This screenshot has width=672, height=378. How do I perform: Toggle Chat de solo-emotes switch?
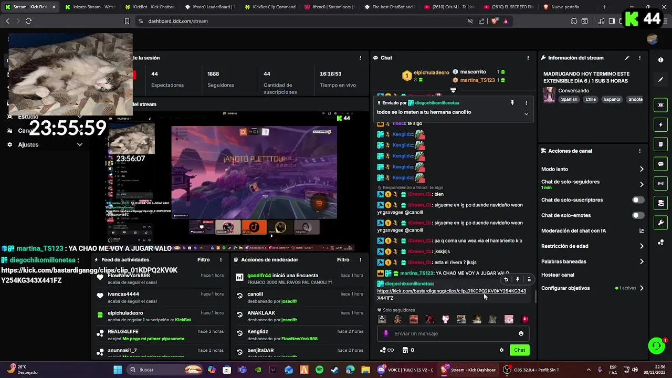[638, 215]
